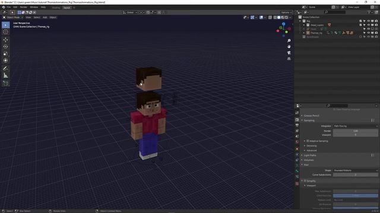Toggle render camera for Rig collection

376,21
